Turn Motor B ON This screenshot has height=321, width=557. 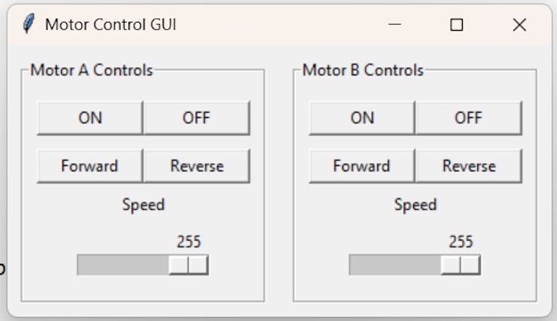tap(361, 118)
